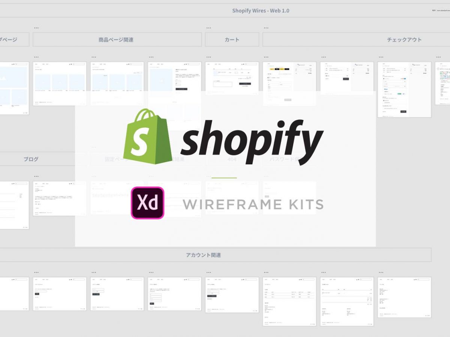
Task: Select the チェックアウト section header
Action: 404,40
